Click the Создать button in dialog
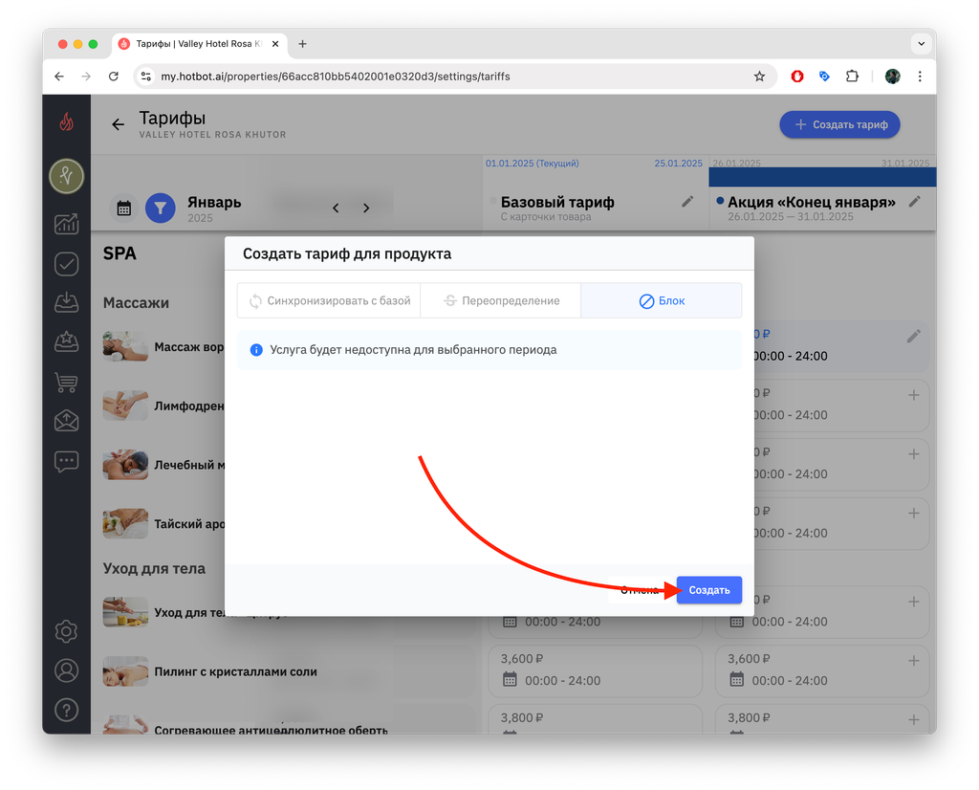The width and height of the screenshot is (979, 790). 709,590
